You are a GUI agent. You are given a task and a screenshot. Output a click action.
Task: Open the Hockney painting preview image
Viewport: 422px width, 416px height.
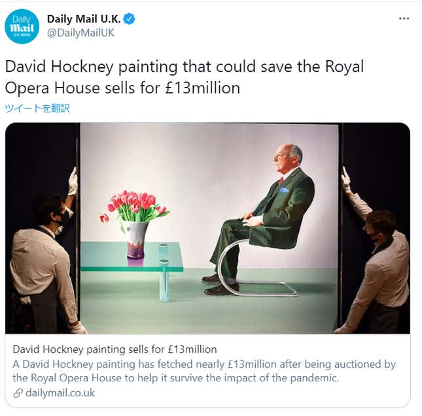pos(207,228)
